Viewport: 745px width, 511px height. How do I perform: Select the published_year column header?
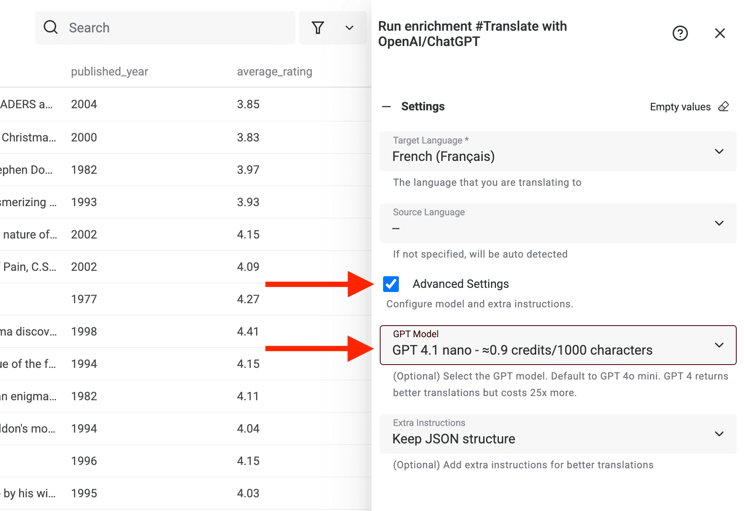pyautogui.click(x=110, y=71)
